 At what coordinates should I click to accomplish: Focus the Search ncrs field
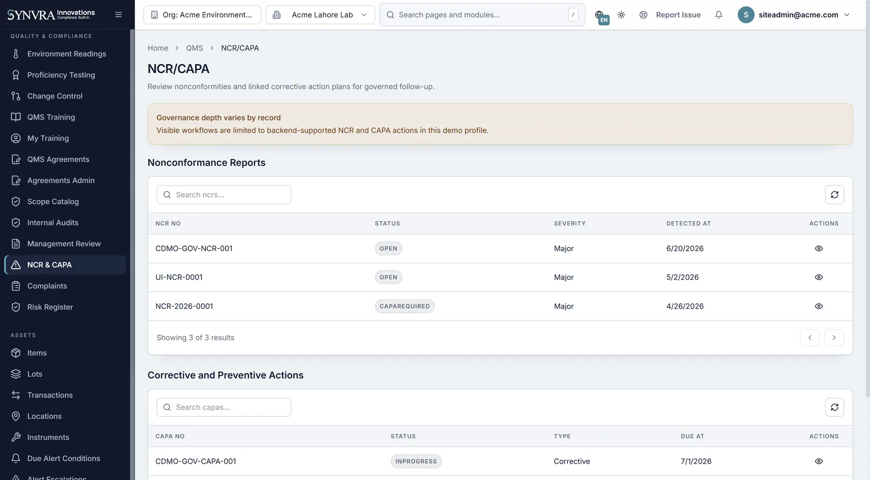click(x=224, y=195)
